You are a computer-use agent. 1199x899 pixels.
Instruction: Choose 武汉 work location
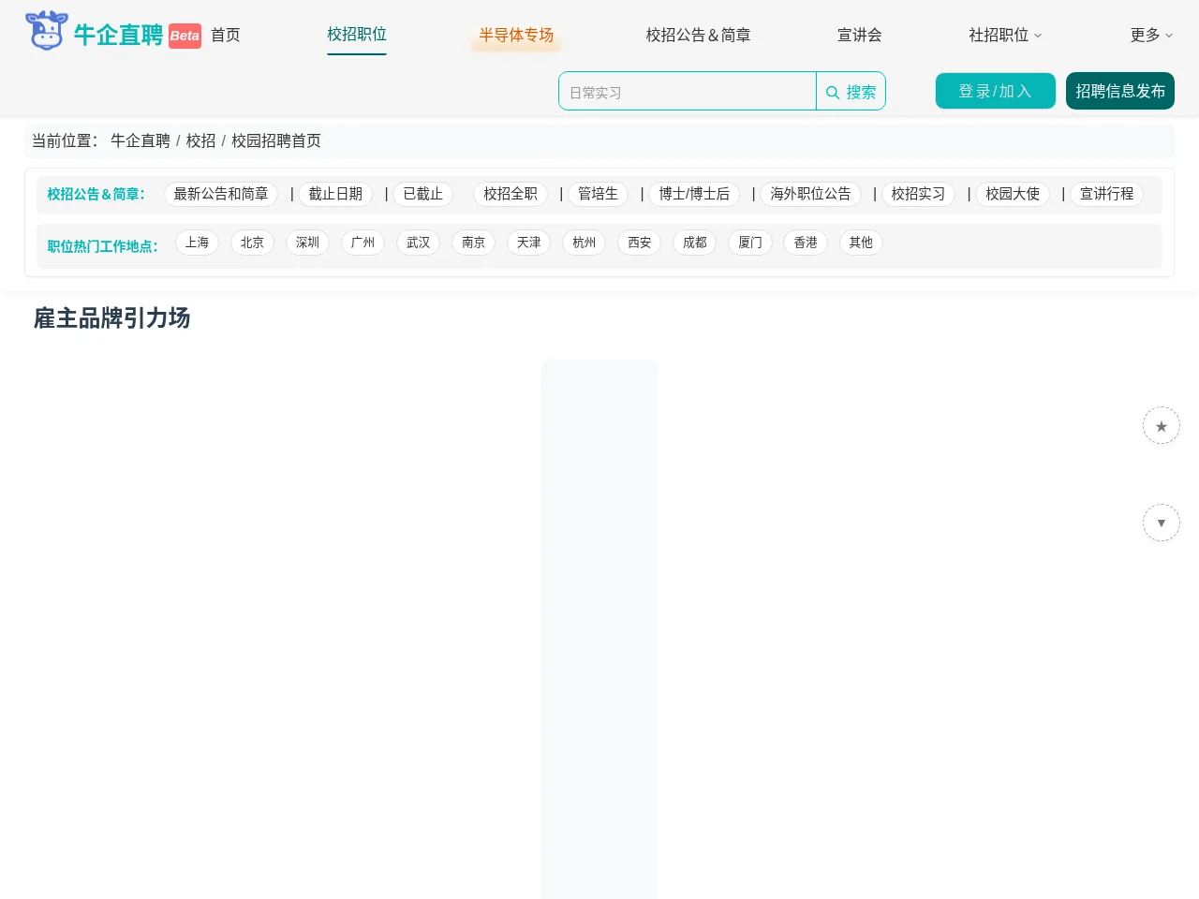(x=418, y=243)
